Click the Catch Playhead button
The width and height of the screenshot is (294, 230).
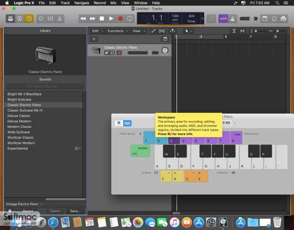pyautogui.click(x=172, y=31)
